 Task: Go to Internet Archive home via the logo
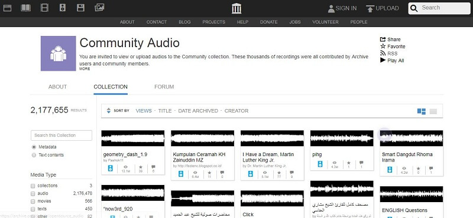coord(237,8)
